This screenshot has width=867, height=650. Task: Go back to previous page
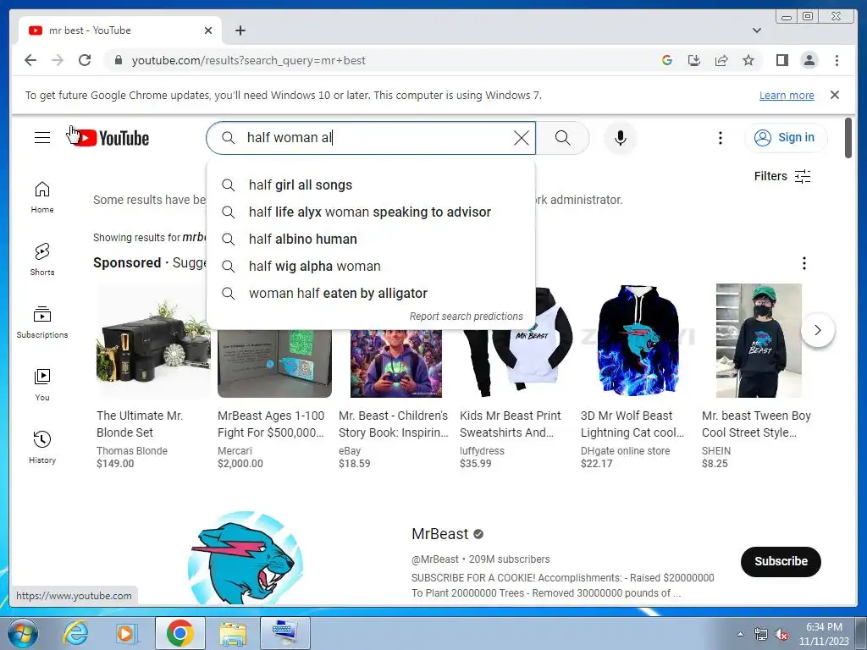(x=30, y=60)
